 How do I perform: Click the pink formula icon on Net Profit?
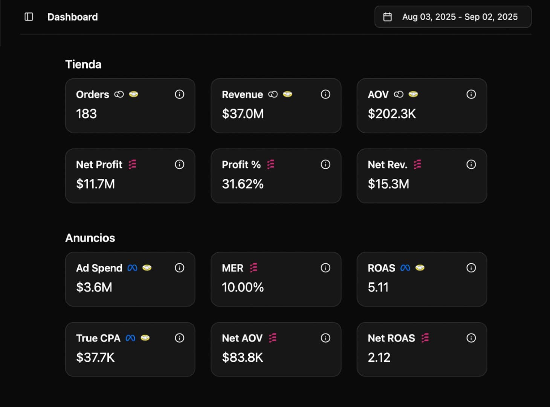pyautogui.click(x=133, y=165)
